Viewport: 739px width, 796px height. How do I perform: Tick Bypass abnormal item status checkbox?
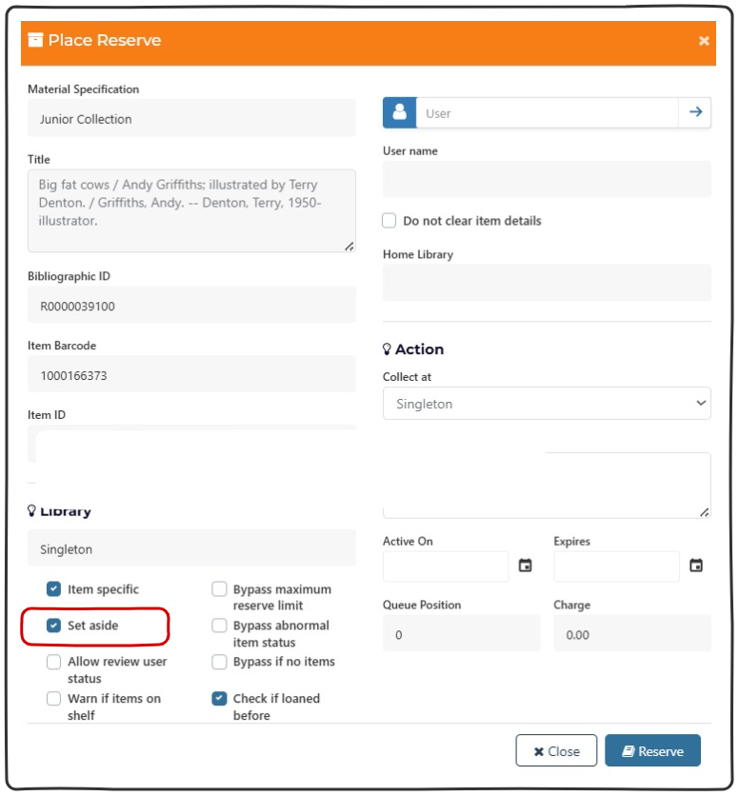pos(219,626)
